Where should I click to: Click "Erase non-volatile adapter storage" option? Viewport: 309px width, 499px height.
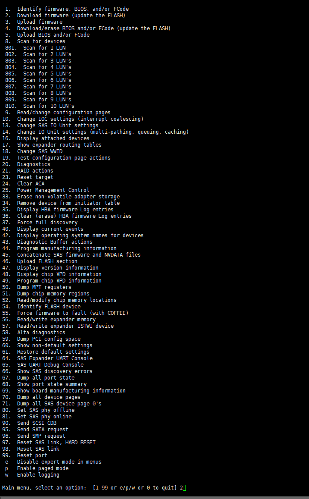point(68,197)
